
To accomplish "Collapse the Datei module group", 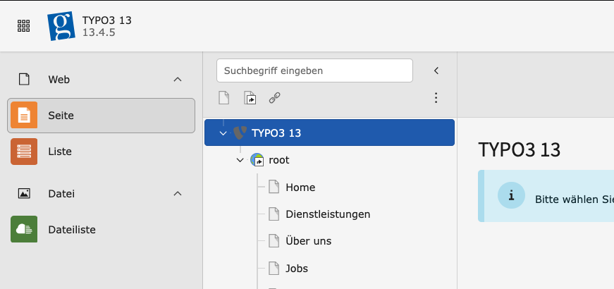I will coord(177,193).
